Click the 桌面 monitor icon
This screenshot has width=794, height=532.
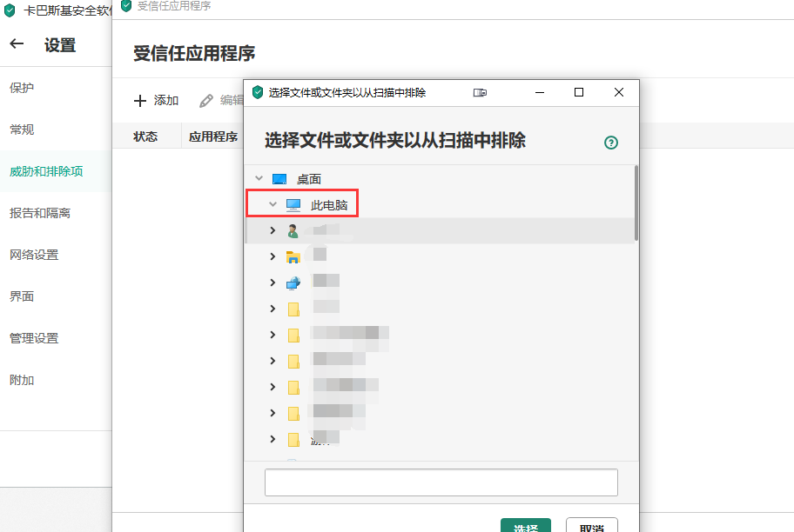tap(279, 179)
